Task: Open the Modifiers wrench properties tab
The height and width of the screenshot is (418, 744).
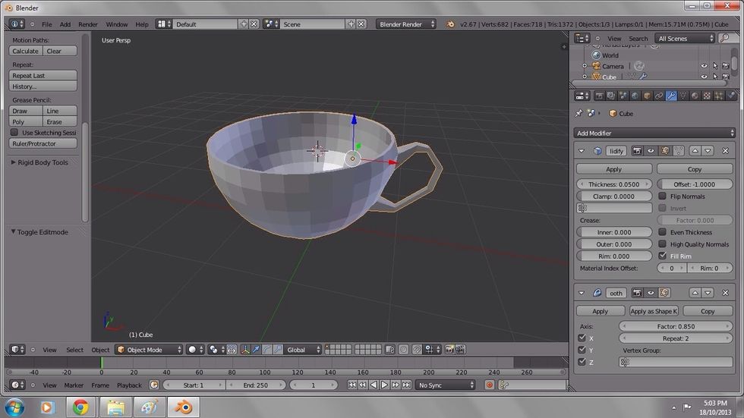Action: click(x=671, y=96)
